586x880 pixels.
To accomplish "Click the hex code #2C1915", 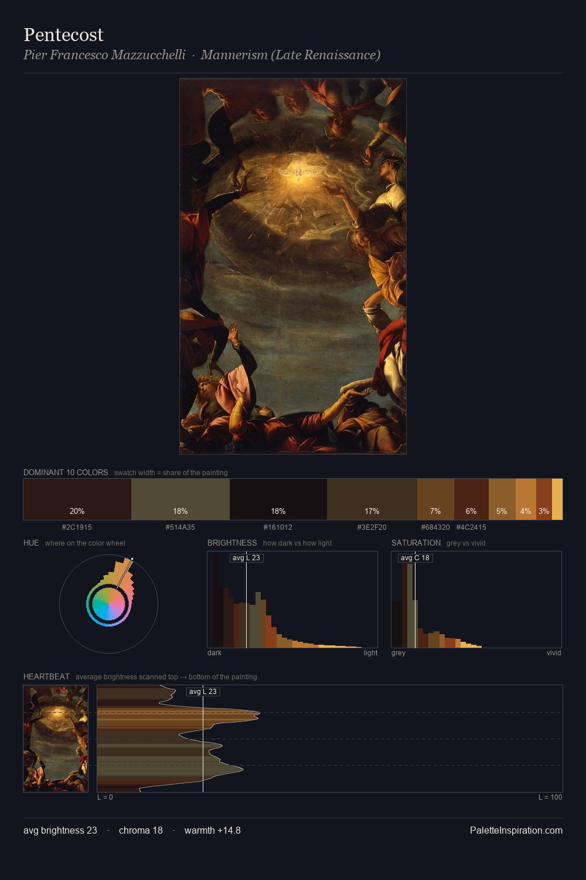I will click(77, 527).
